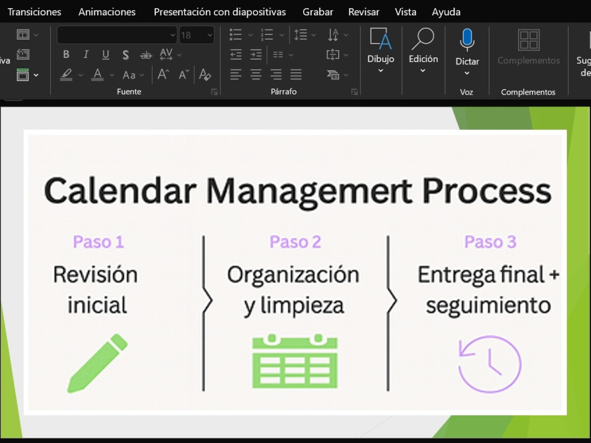Apply numbered list

point(267,35)
